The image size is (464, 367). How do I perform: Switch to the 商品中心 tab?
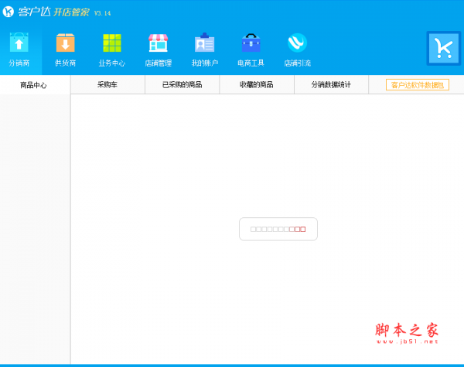(x=34, y=85)
